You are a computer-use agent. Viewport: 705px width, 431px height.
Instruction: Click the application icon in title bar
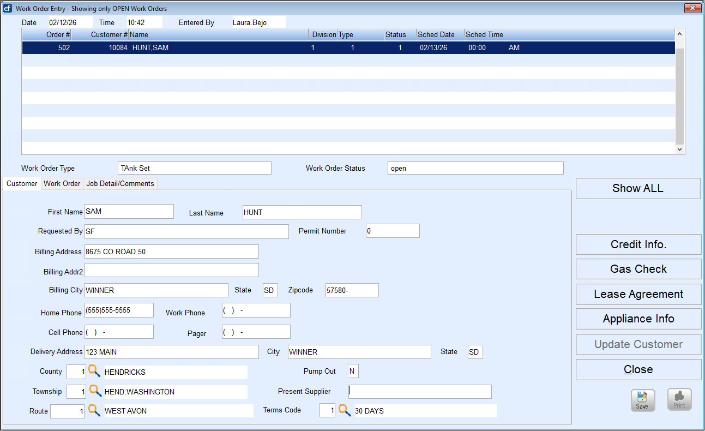point(8,8)
